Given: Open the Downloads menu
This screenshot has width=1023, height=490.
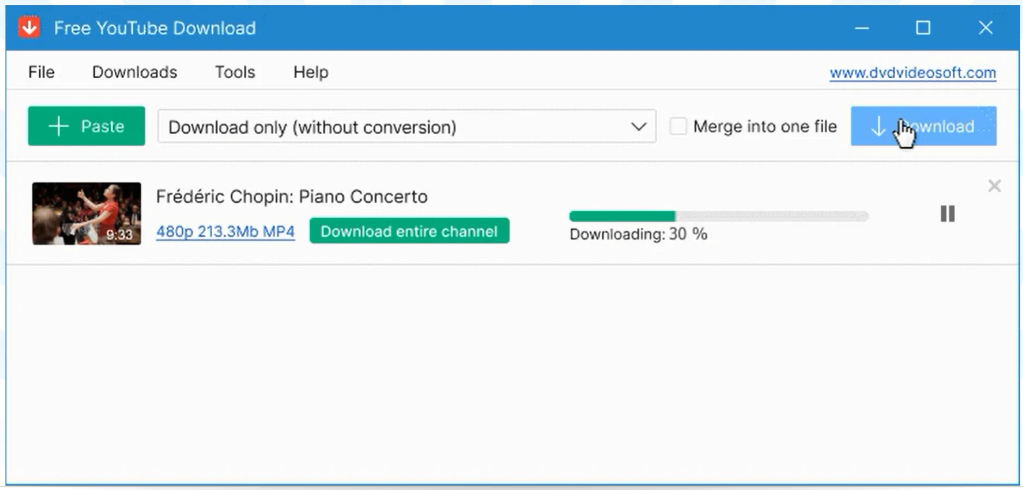Looking at the screenshot, I should [134, 72].
